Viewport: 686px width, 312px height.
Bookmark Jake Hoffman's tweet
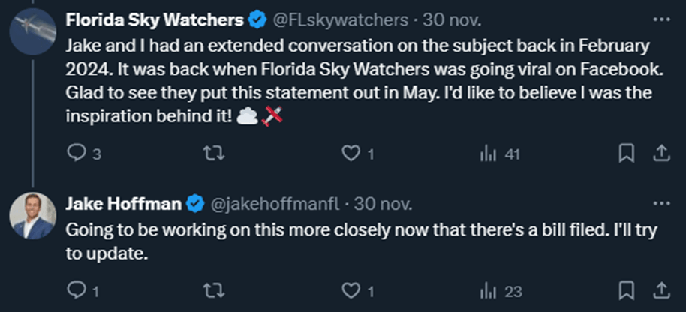627,289
